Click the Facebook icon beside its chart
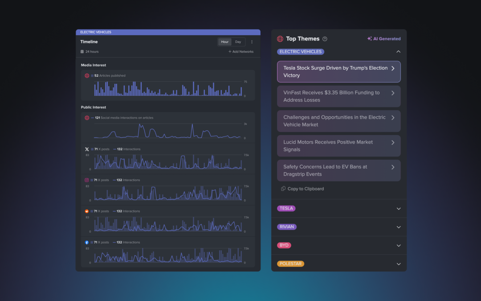 click(86, 242)
